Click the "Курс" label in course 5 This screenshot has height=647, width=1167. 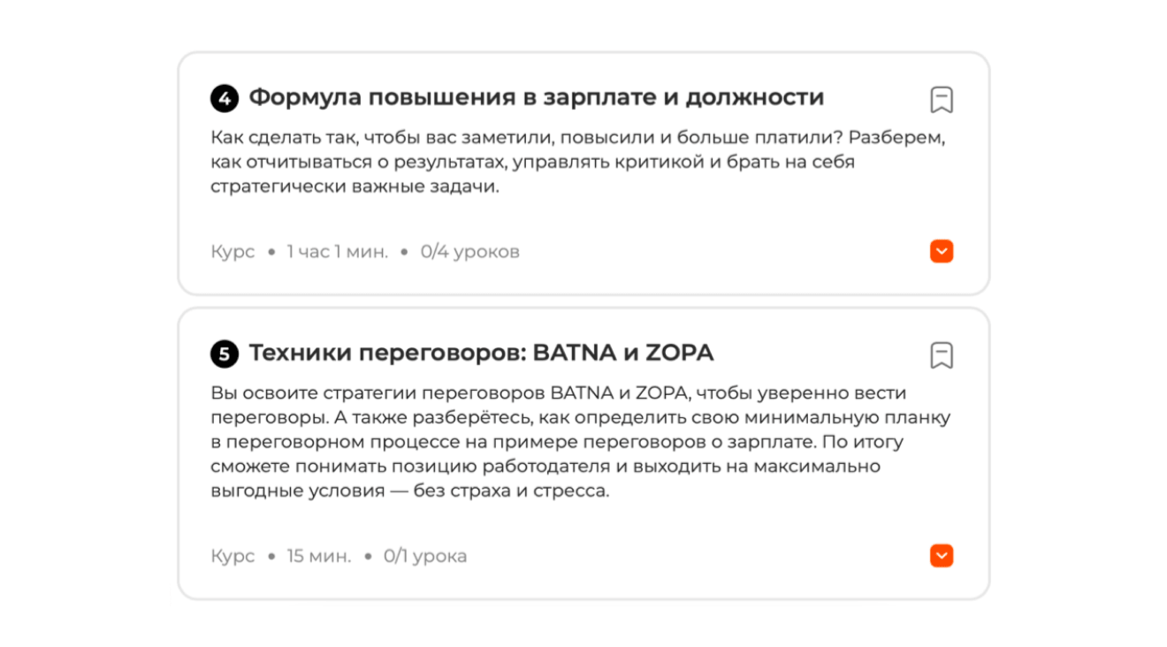tap(233, 557)
